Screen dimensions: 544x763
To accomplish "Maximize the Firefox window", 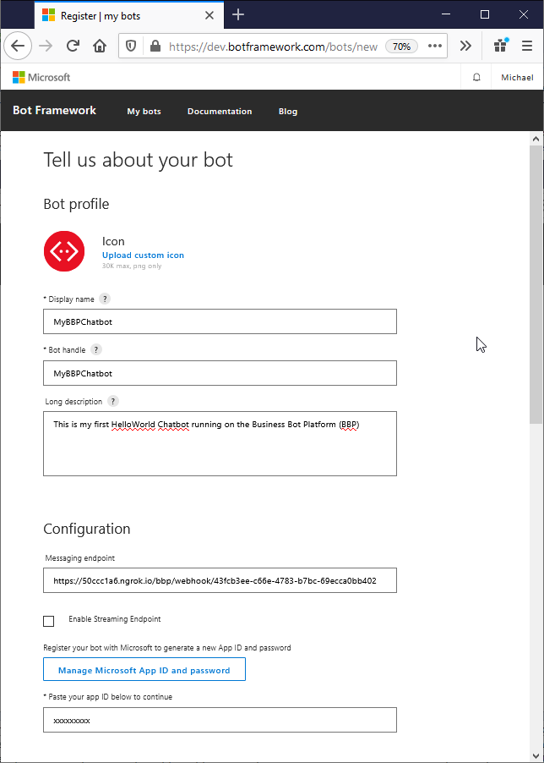I will [x=485, y=14].
